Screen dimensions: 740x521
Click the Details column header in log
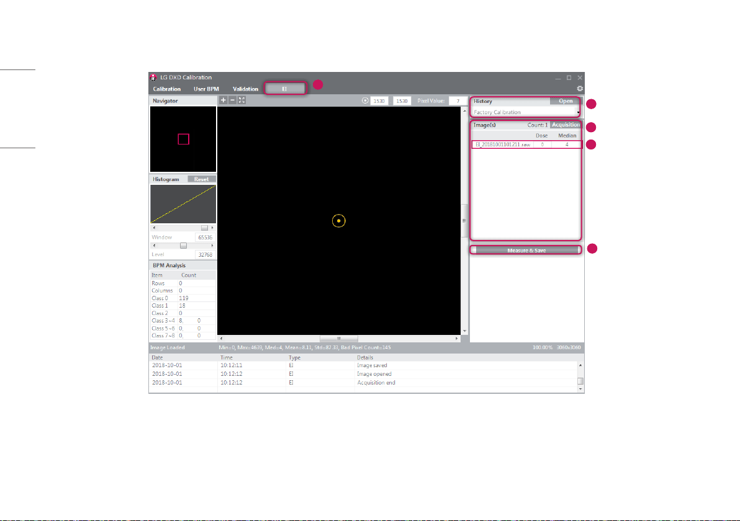click(x=365, y=357)
